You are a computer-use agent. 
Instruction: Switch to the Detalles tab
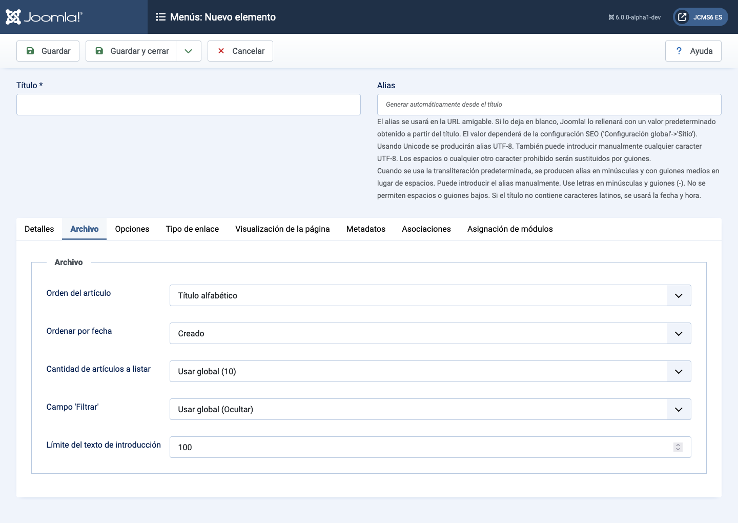pyautogui.click(x=39, y=229)
